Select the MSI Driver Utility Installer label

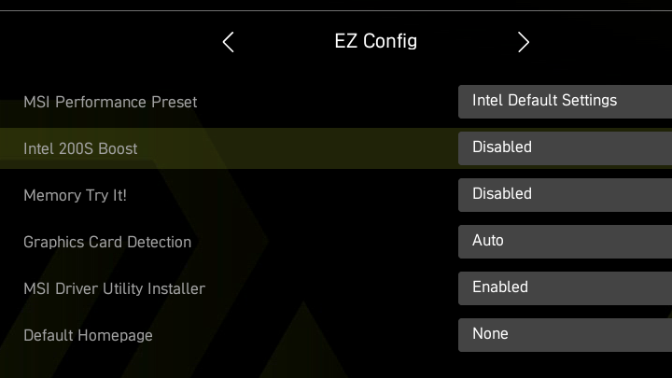click(114, 288)
